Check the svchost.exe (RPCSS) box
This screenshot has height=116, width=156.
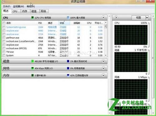point(4,48)
